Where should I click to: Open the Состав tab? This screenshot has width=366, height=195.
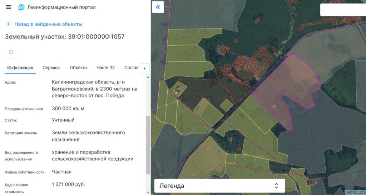tap(131, 68)
